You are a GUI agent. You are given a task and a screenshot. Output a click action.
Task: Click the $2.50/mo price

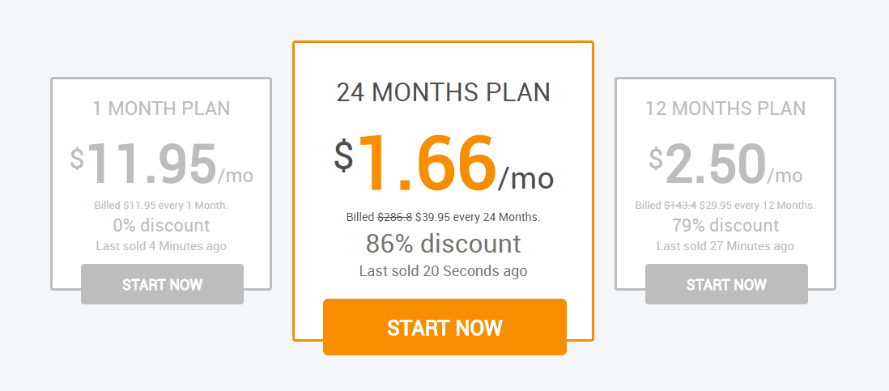coord(725,164)
